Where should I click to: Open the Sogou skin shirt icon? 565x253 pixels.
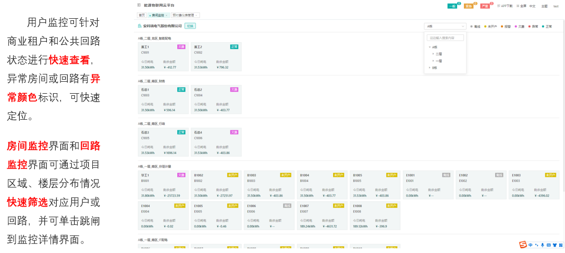point(554,245)
